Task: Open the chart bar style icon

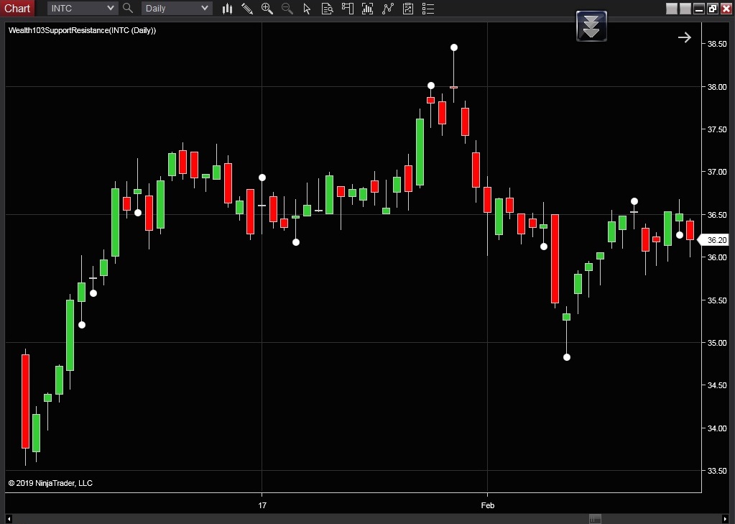Action: [227, 9]
